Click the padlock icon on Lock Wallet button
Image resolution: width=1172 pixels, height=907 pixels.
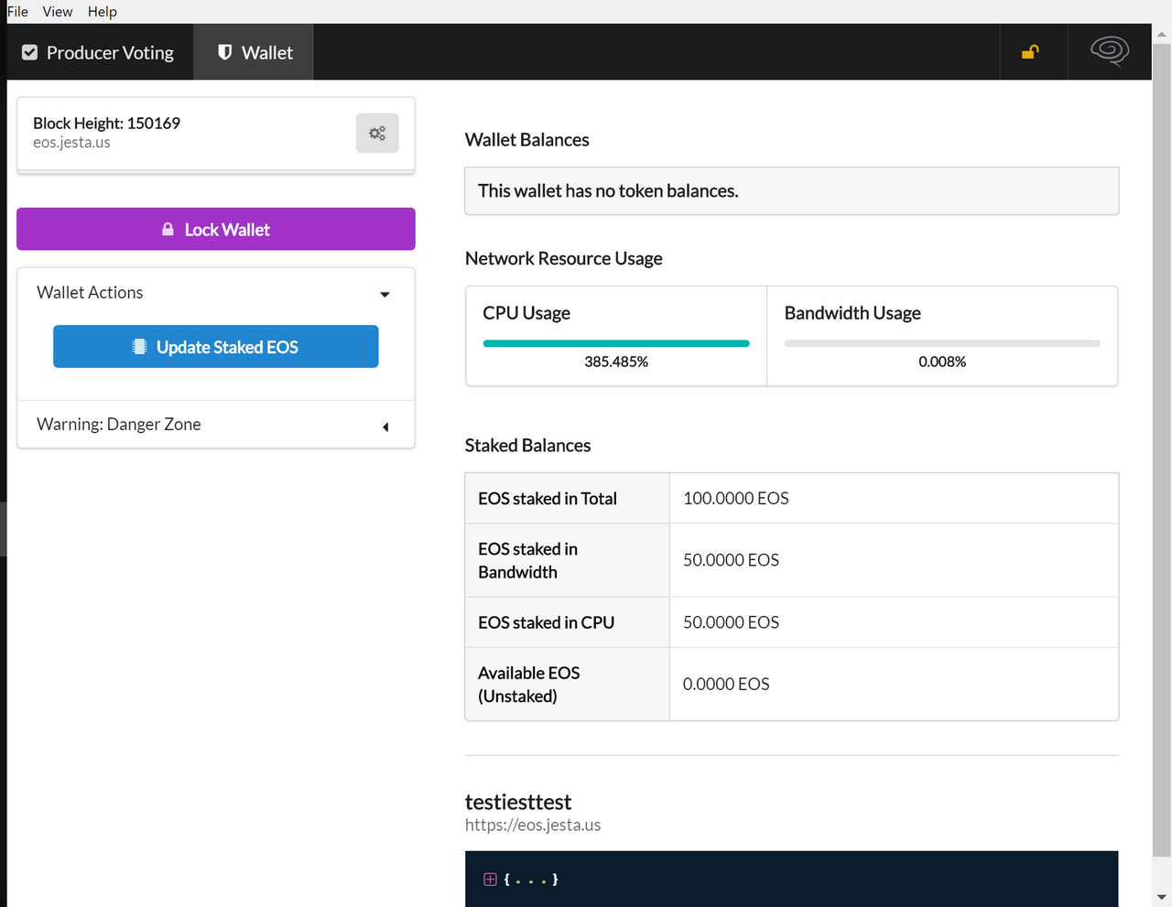pyautogui.click(x=168, y=230)
